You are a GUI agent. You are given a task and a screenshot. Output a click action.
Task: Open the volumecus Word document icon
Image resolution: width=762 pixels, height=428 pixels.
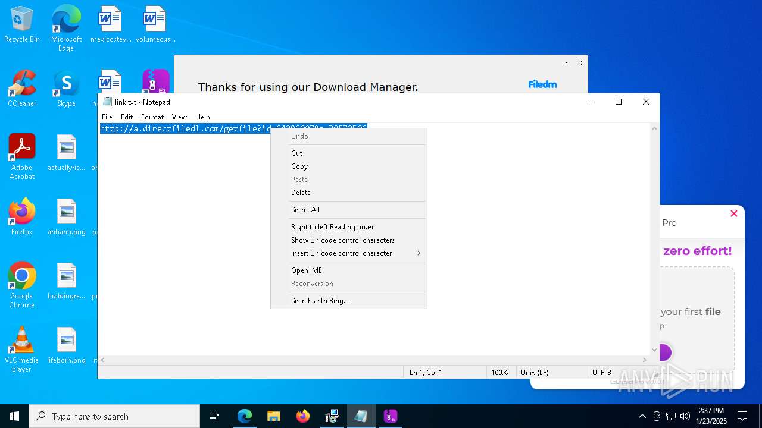pyautogui.click(x=155, y=25)
